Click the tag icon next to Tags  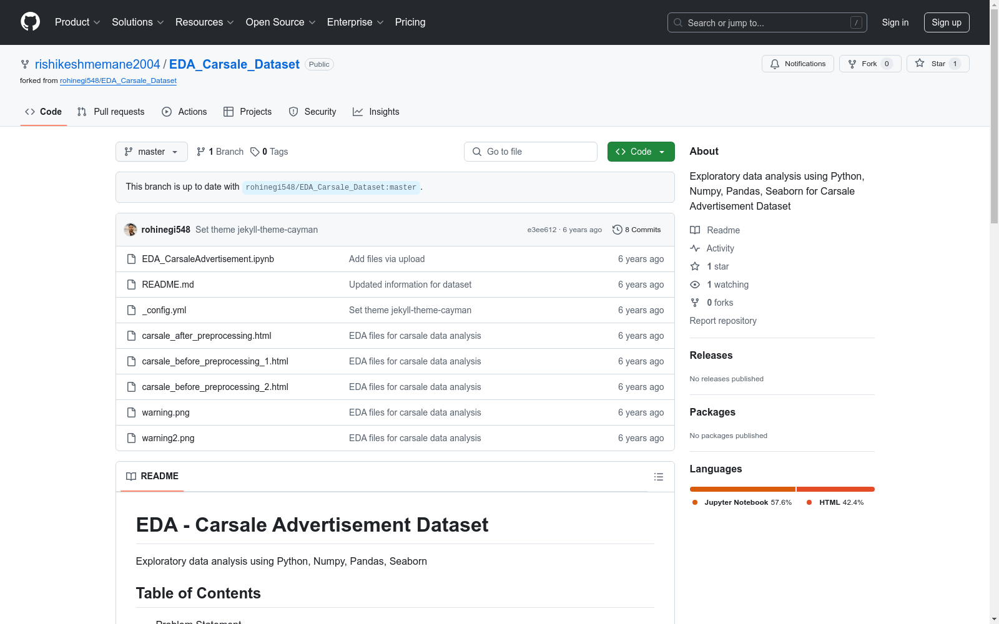(255, 152)
